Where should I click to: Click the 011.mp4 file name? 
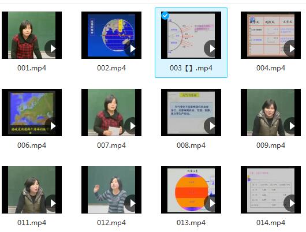coord(32,223)
